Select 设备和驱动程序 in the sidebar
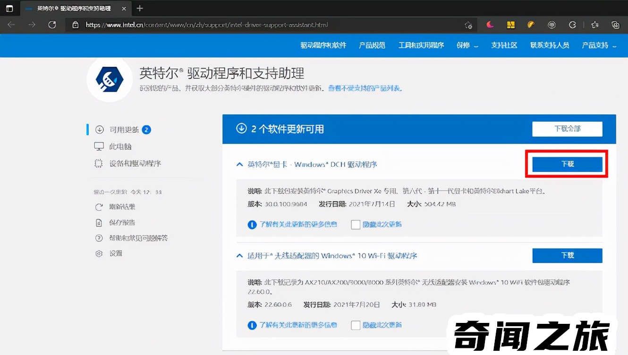This screenshot has width=628, height=355. 135,163
